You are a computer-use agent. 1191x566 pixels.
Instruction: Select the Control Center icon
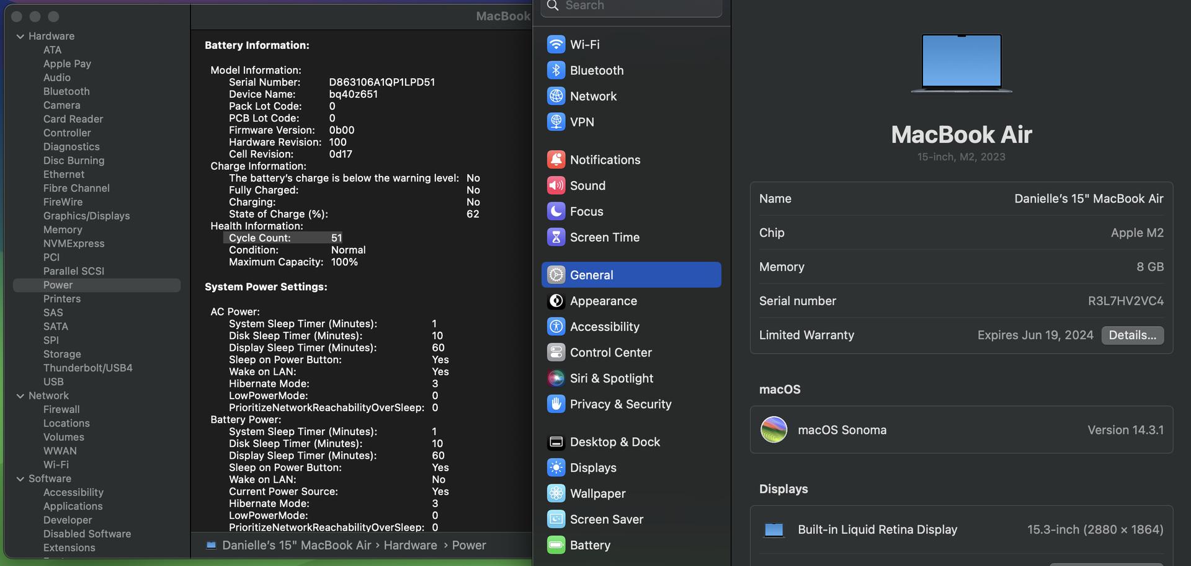pos(556,353)
